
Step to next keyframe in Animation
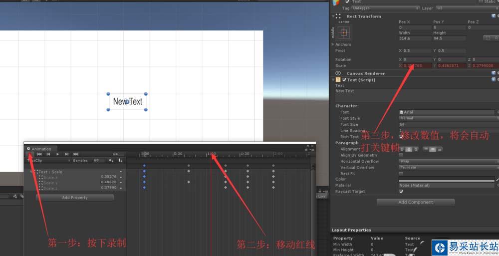pyautogui.click(x=66, y=154)
